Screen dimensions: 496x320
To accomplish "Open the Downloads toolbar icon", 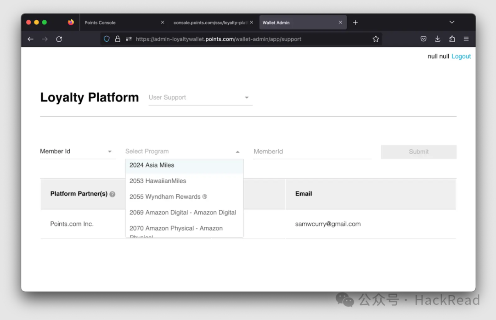I will (x=438, y=39).
